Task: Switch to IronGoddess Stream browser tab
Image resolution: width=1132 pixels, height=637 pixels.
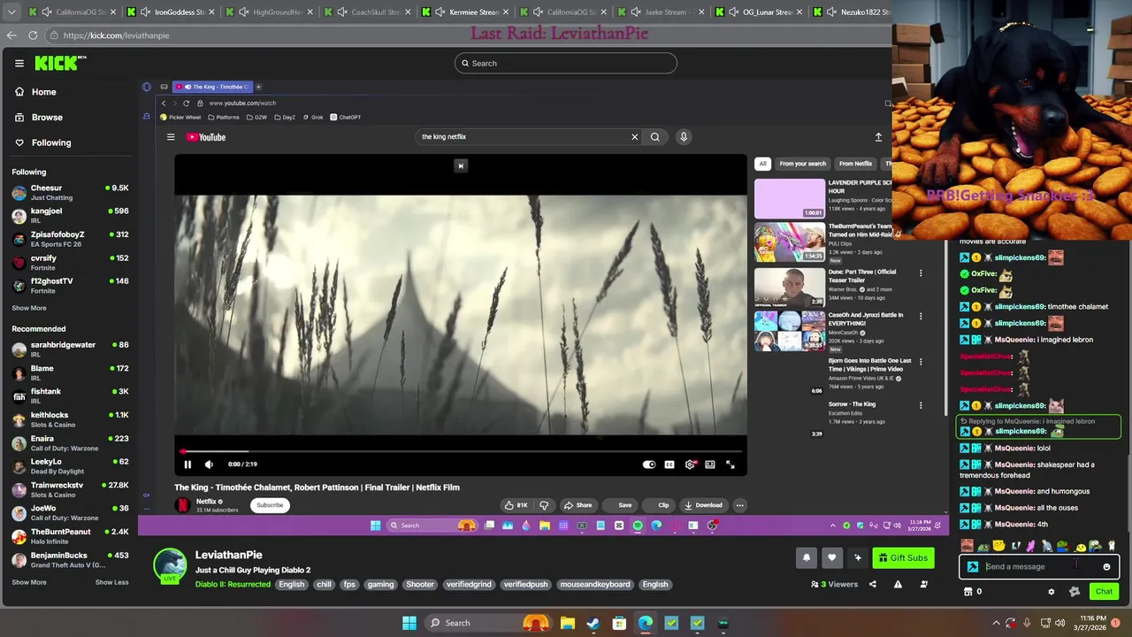Action: [172, 12]
